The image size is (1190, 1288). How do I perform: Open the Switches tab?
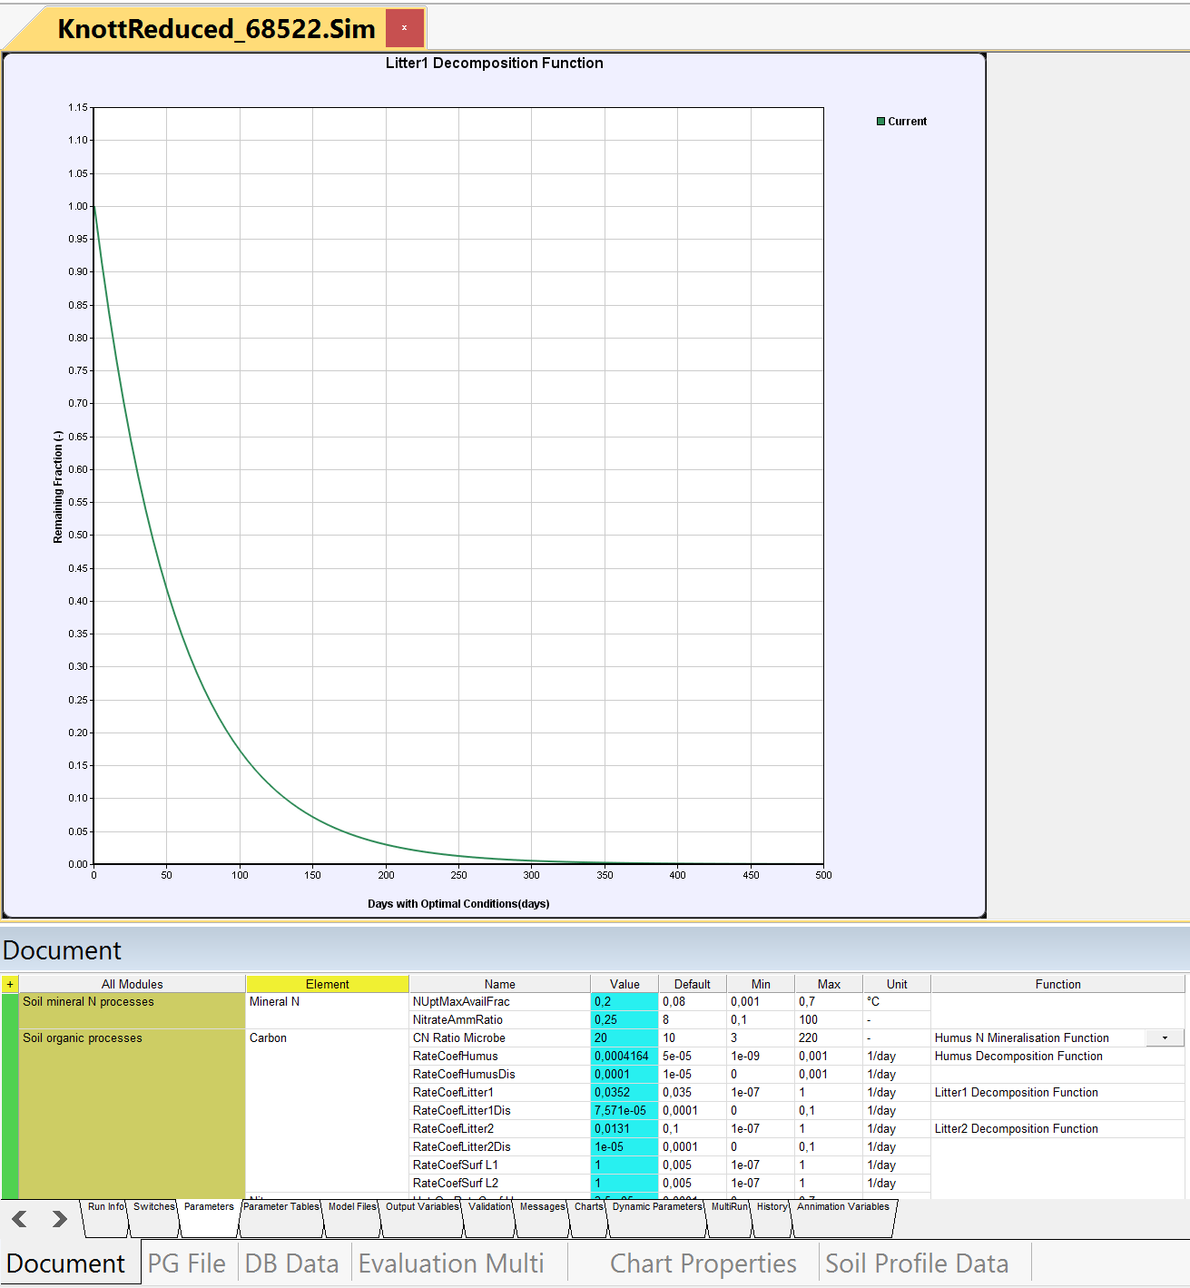[x=153, y=1217]
